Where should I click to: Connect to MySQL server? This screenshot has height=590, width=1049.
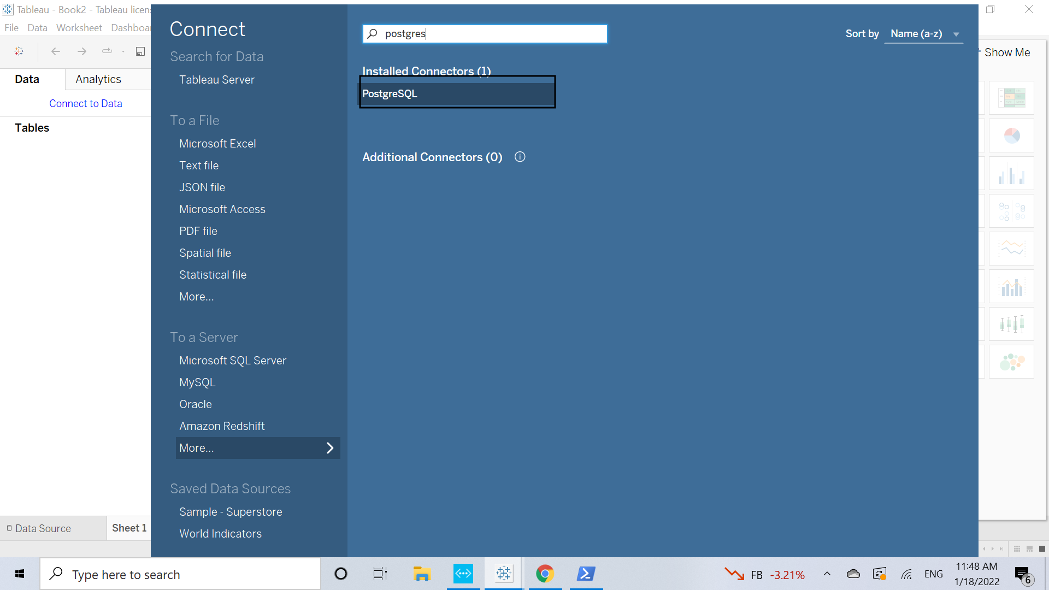coord(197,382)
